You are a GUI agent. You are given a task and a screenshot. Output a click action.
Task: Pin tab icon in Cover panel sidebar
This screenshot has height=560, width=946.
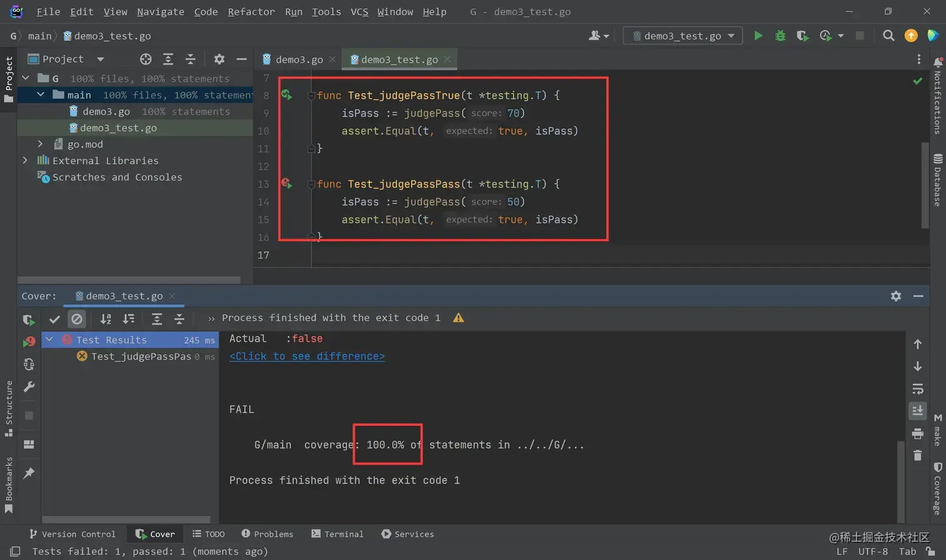(x=29, y=473)
